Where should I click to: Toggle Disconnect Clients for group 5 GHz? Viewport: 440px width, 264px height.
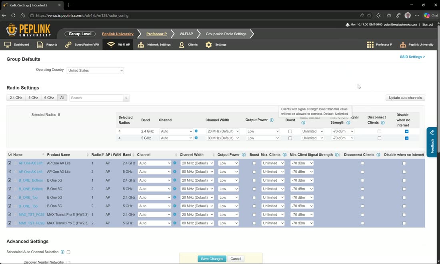(x=379, y=138)
